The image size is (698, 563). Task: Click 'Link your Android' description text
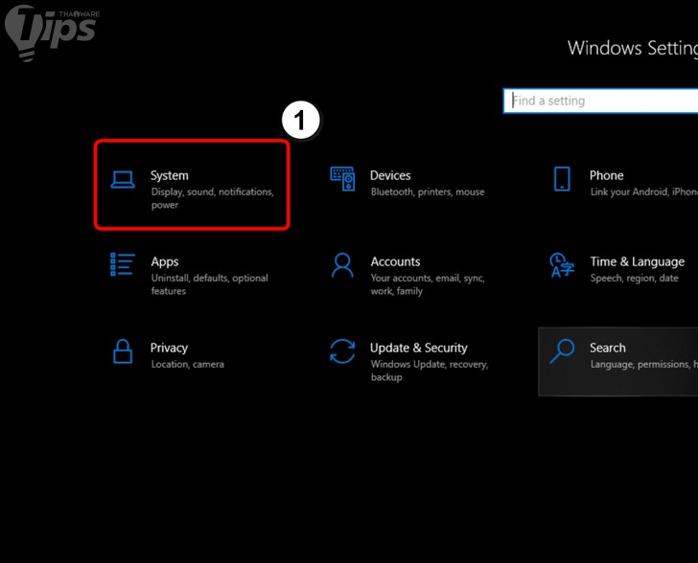(643, 192)
